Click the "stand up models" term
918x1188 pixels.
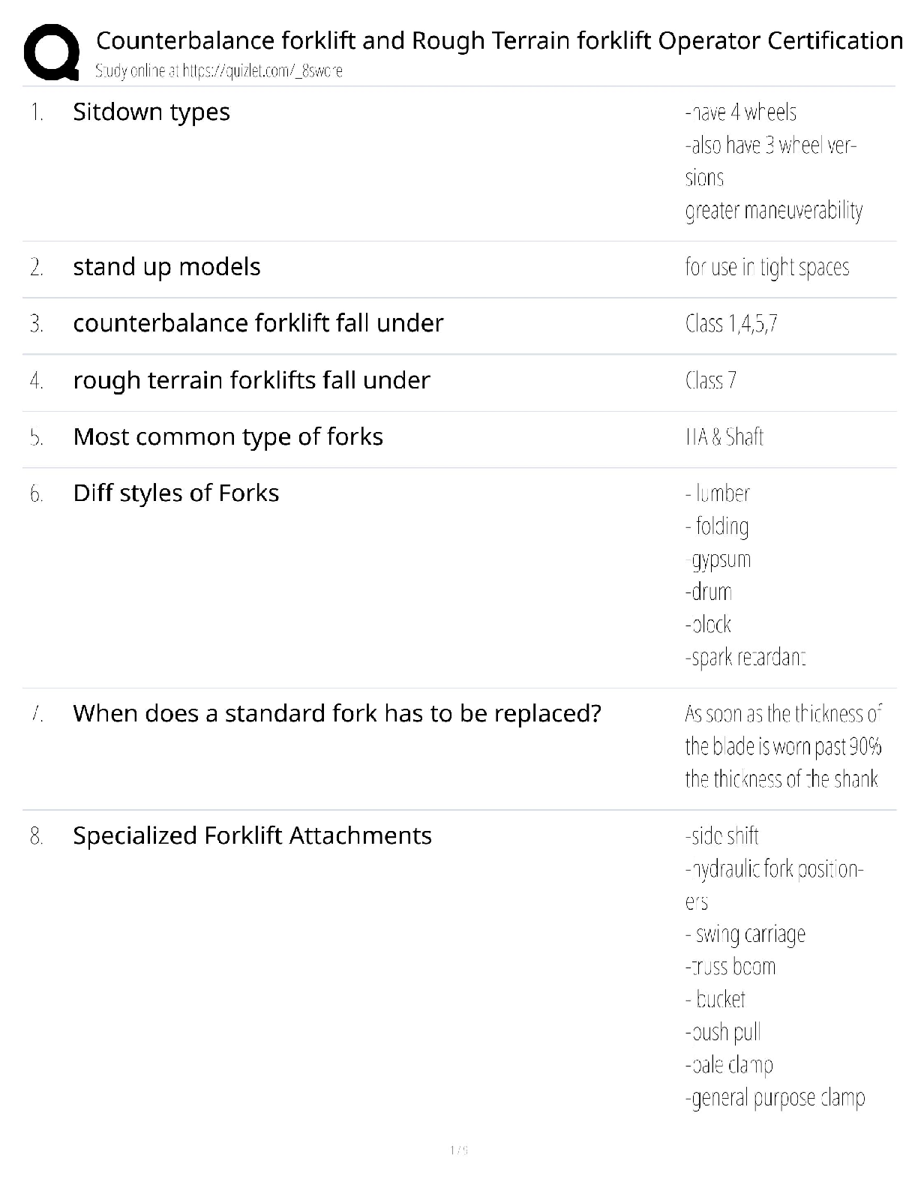[x=166, y=267]
